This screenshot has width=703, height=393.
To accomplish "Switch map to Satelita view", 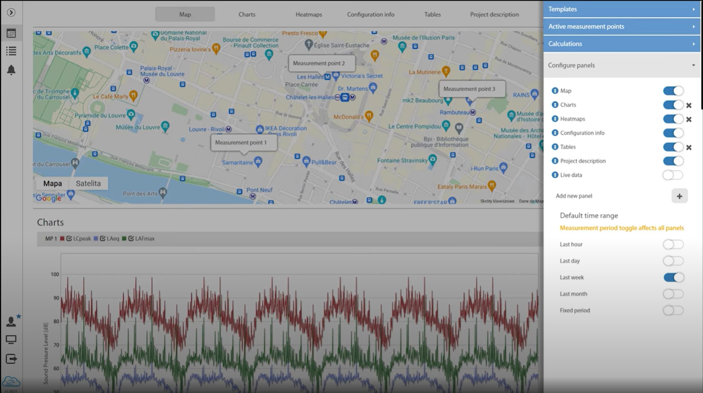I will click(x=88, y=183).
